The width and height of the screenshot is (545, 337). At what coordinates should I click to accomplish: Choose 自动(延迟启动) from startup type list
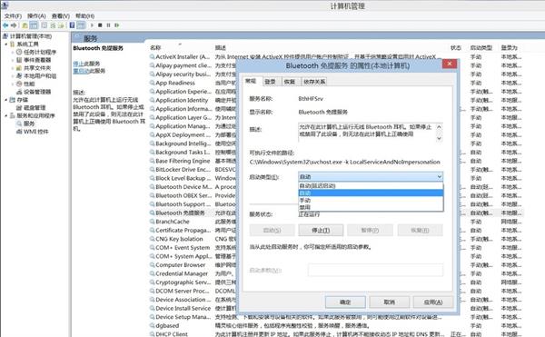(371, 186)
